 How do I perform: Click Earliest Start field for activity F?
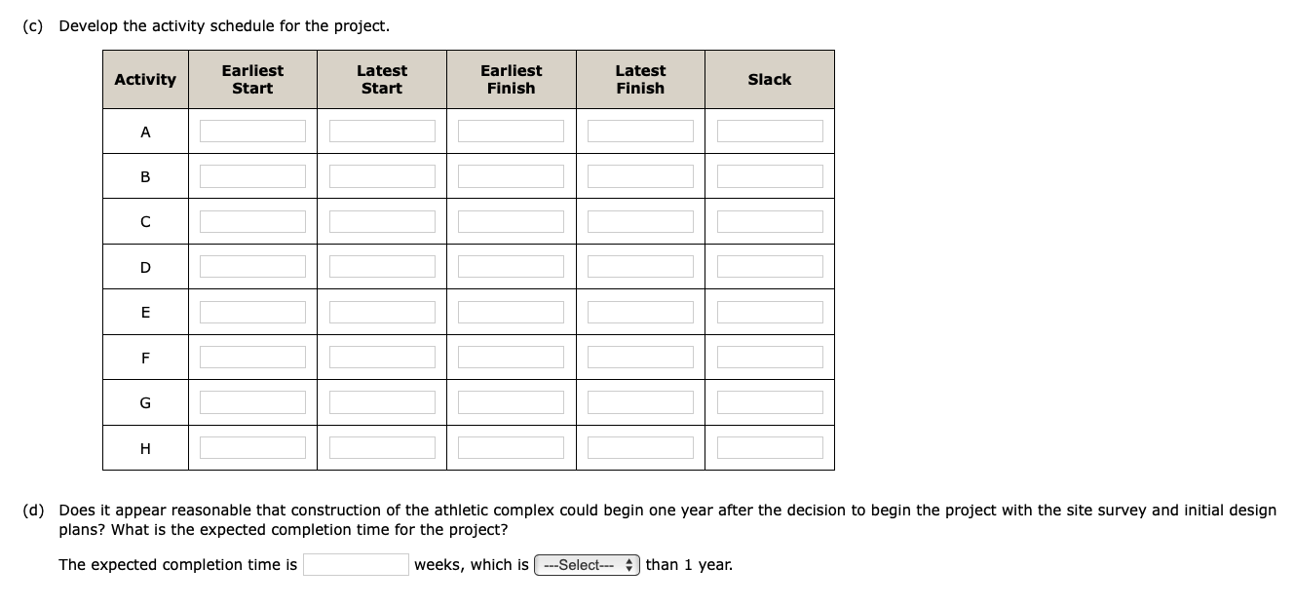click(252, 357)
